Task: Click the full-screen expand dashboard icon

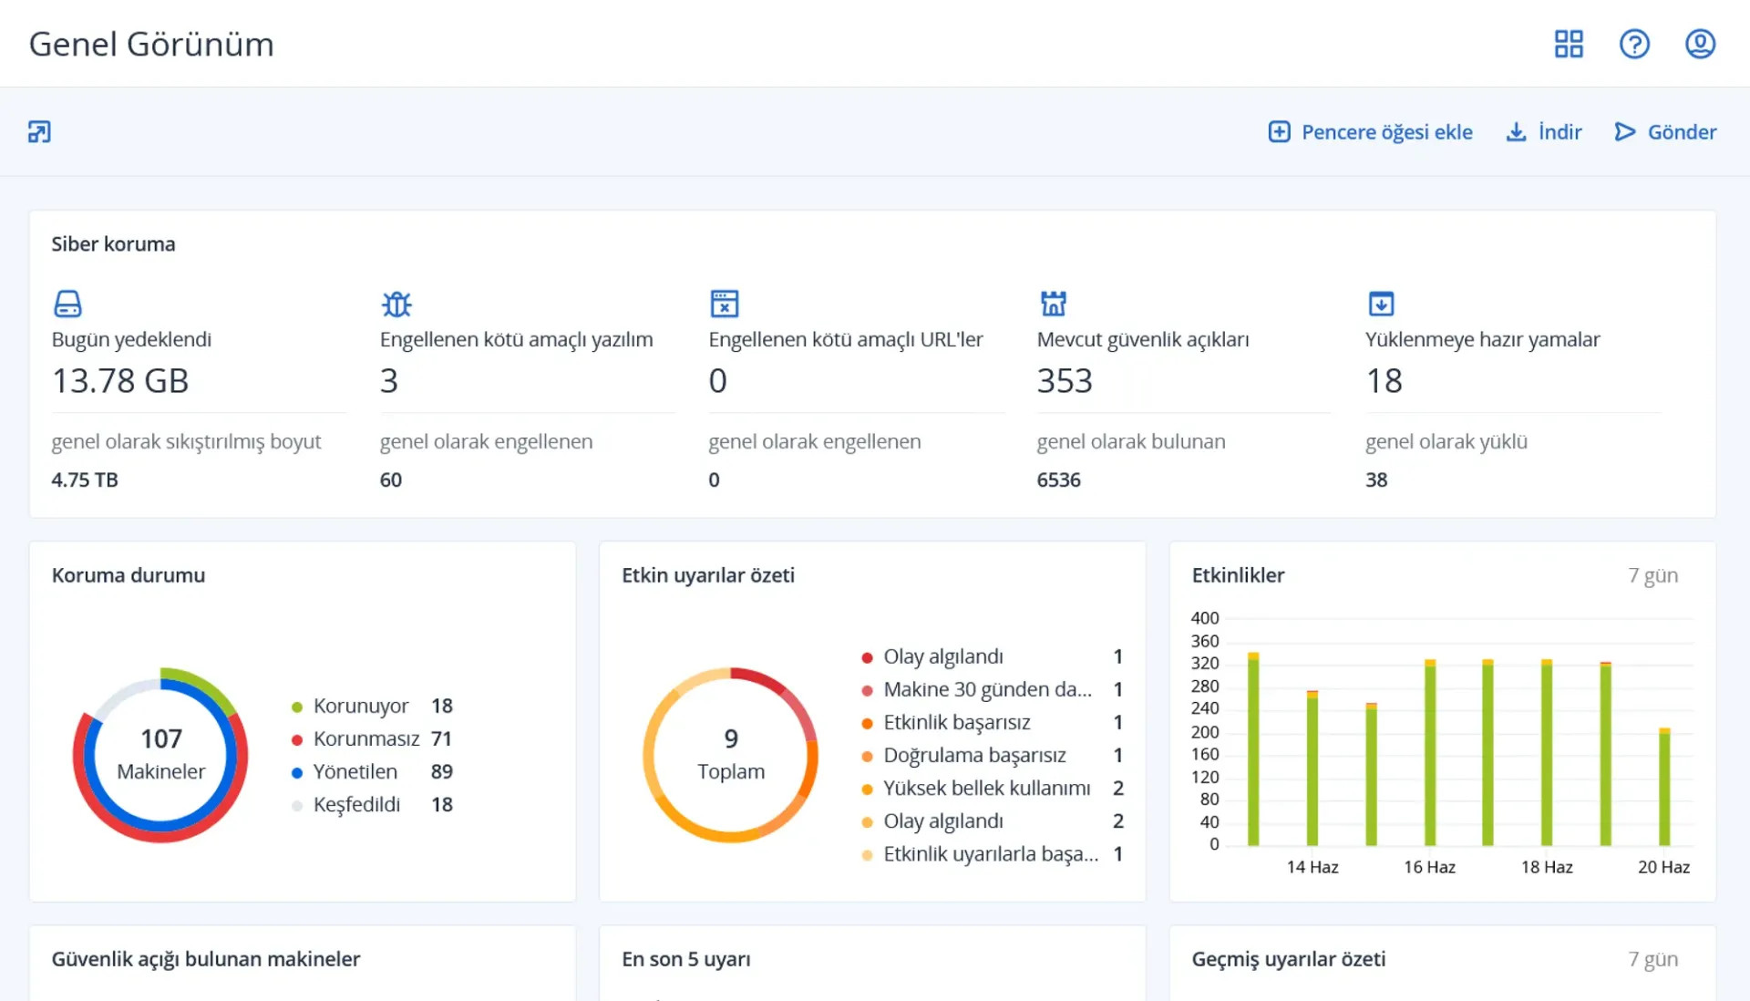Action: pos(39,132)
